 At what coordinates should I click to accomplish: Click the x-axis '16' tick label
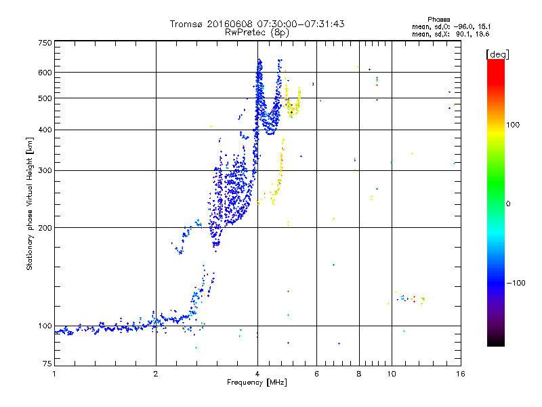point(461,374)
